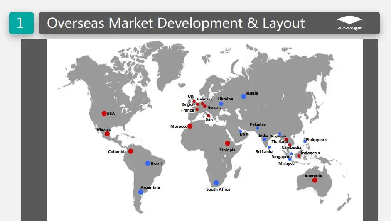Image resolution: width=391 pixels, height=221 pixels.
Task: Click the Columbia country label
Action: [x=117, y=151]
